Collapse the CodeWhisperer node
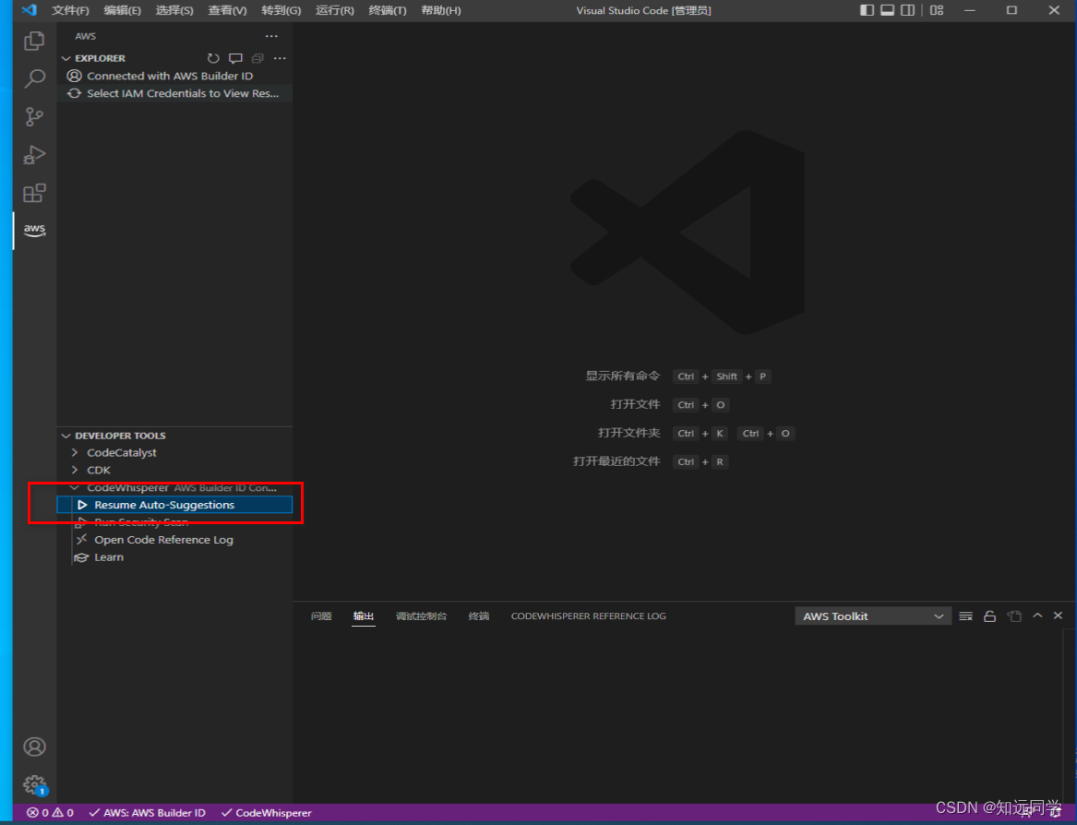Image resolution: width=1077 pixels, height=825 pixels. 75,488
